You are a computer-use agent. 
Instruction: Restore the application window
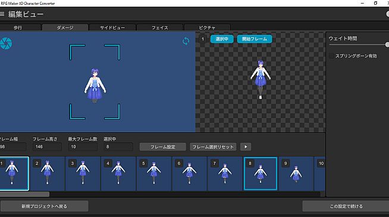click(375, 3)
